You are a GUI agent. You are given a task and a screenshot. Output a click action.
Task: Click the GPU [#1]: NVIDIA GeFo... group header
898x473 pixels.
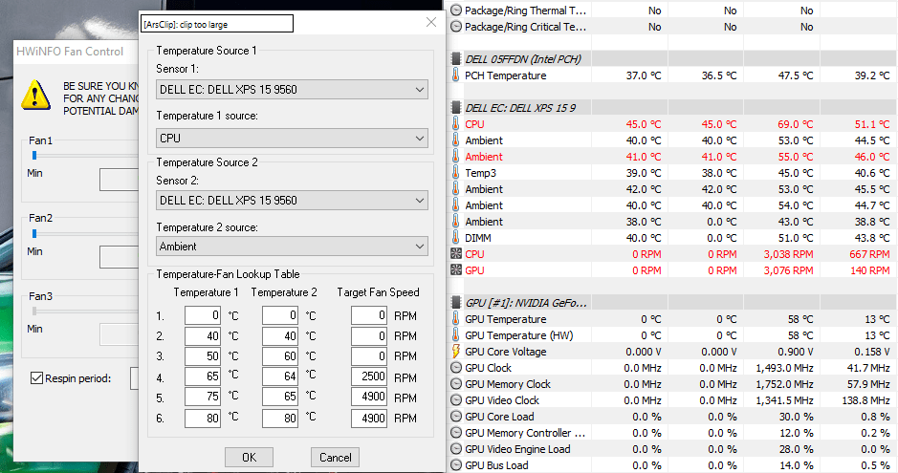tap(526, 303)
